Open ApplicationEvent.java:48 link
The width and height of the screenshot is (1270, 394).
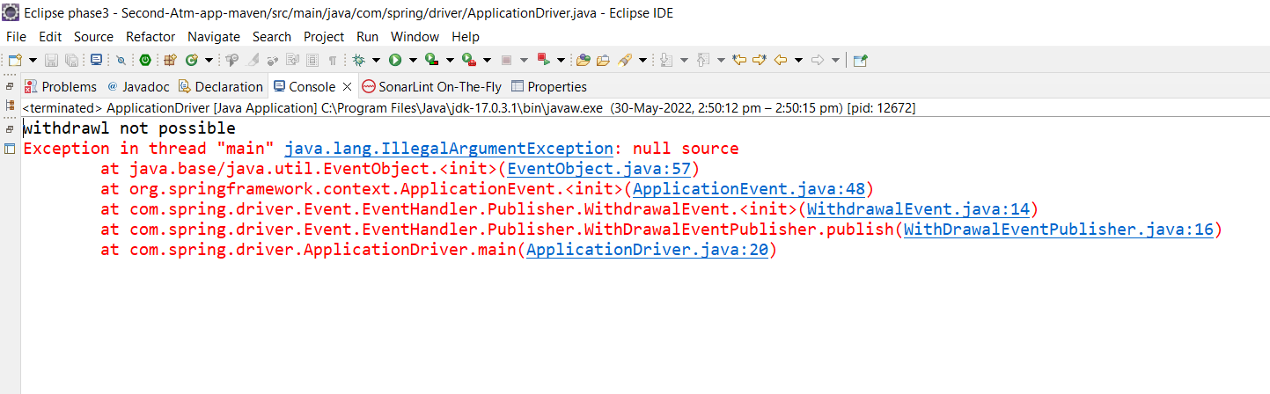pos(749,188)
